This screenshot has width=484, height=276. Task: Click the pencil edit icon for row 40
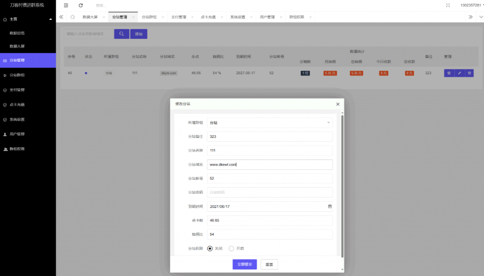pos(459,73)
